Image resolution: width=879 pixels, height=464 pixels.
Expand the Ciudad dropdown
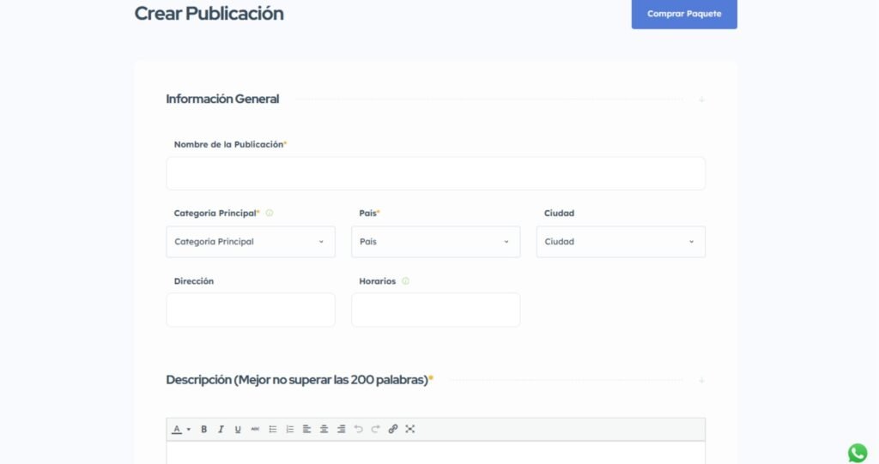point(621,242)
